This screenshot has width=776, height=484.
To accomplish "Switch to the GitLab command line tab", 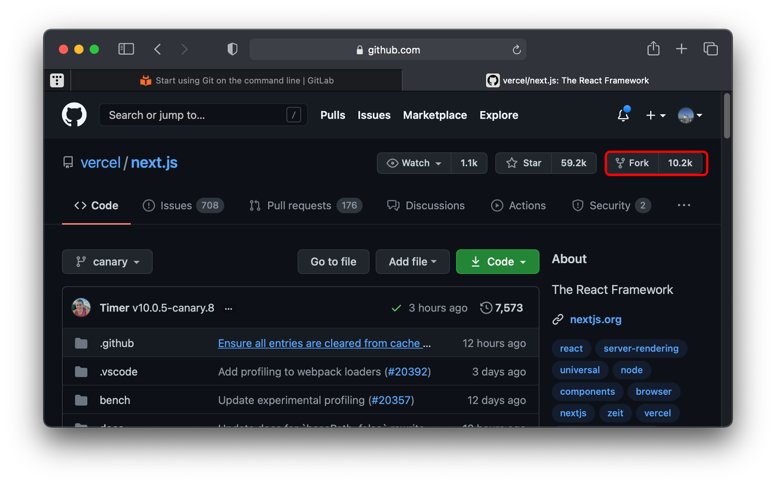I will click(x=237, y=80).
